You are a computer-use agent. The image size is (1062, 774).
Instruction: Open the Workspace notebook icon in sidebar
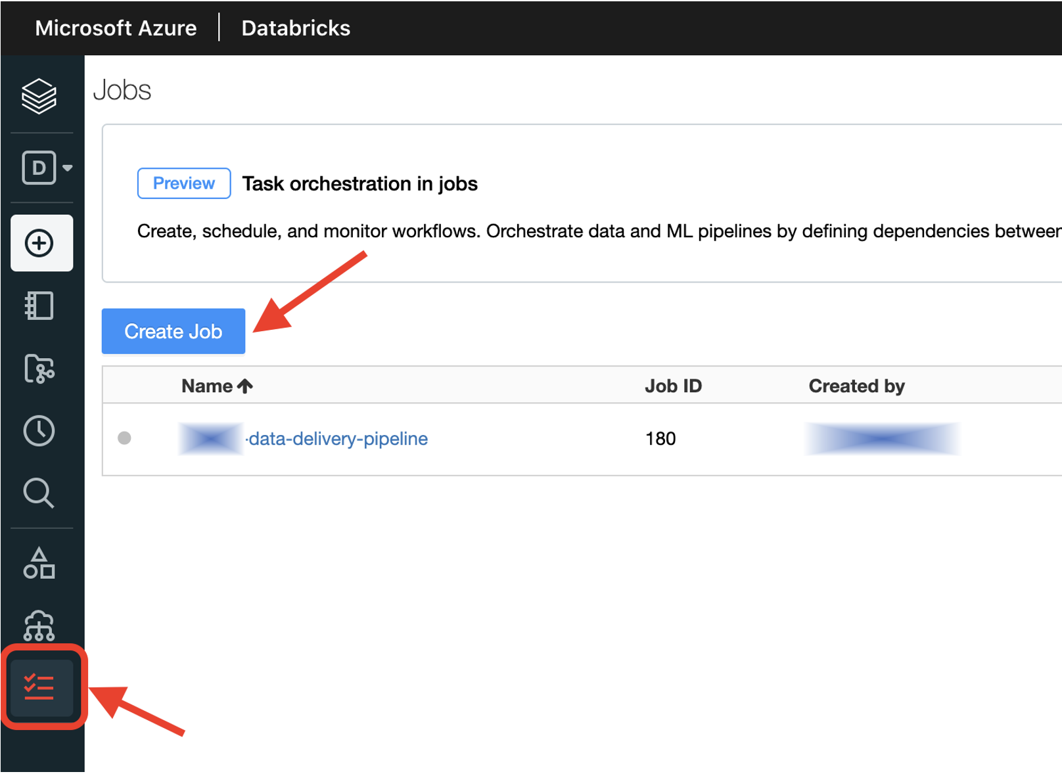(39, 306)
